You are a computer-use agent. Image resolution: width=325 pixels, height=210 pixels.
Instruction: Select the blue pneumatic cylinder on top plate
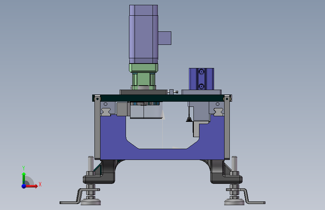(x=201, y=79)
